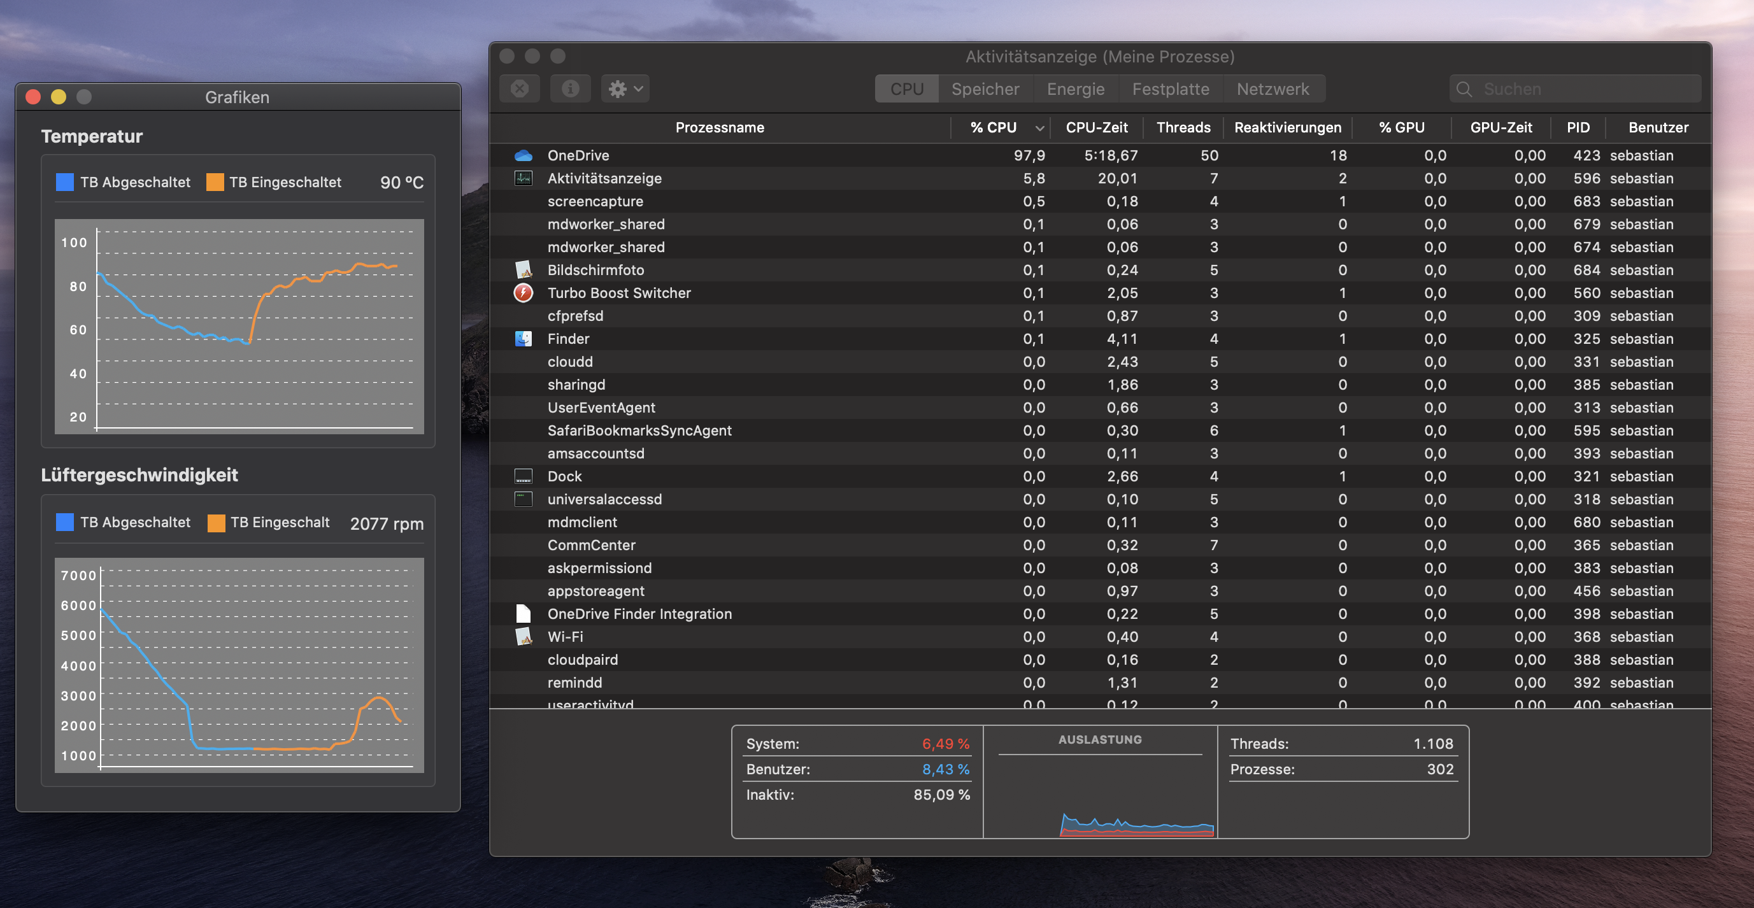Viewport: 1754px width, 908px height.
Task: Click the OneDrive cloud icon in process list
Action: (523, 156)
